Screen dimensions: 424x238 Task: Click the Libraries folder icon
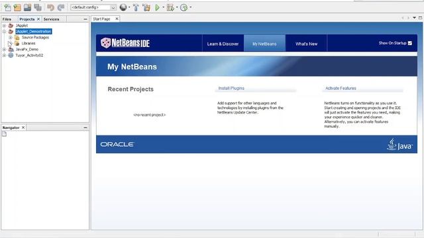17,44
